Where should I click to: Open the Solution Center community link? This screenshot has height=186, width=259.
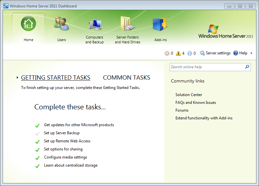(x=189, y=95)
